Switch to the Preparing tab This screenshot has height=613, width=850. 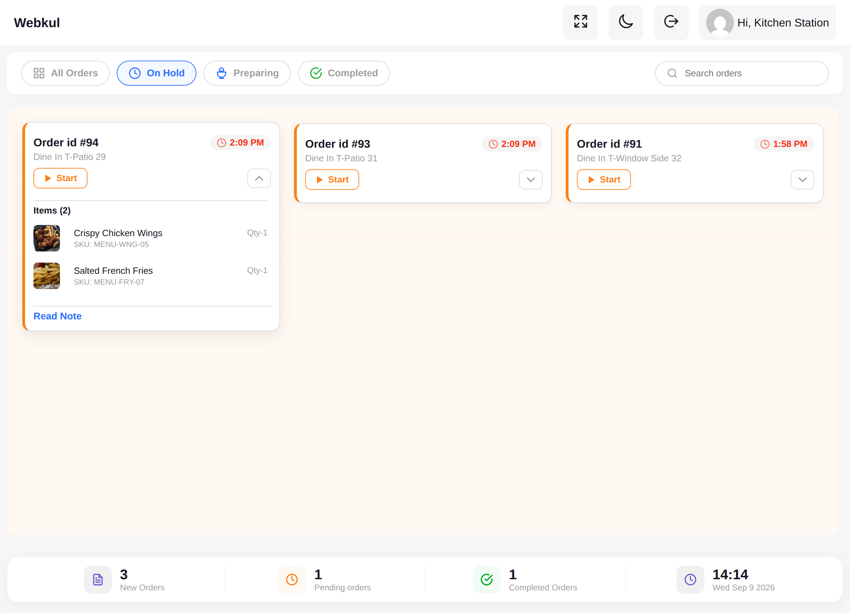point(247,73)
